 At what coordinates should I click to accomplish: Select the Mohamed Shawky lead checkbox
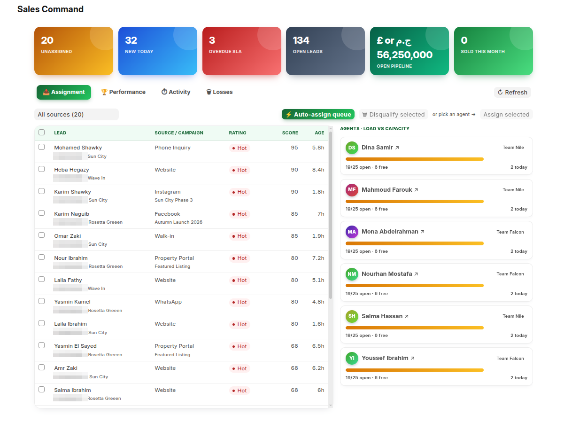pos(42,147)
